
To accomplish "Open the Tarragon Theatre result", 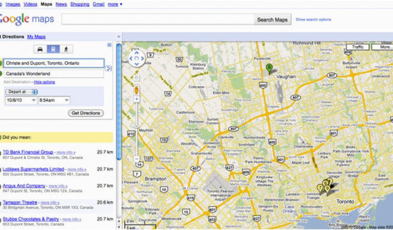I will [x=20, y=202].
